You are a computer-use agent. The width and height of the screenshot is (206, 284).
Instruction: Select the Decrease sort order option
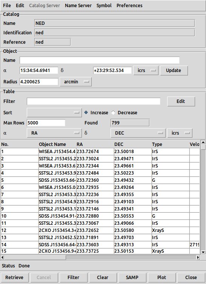click(124, 112)
